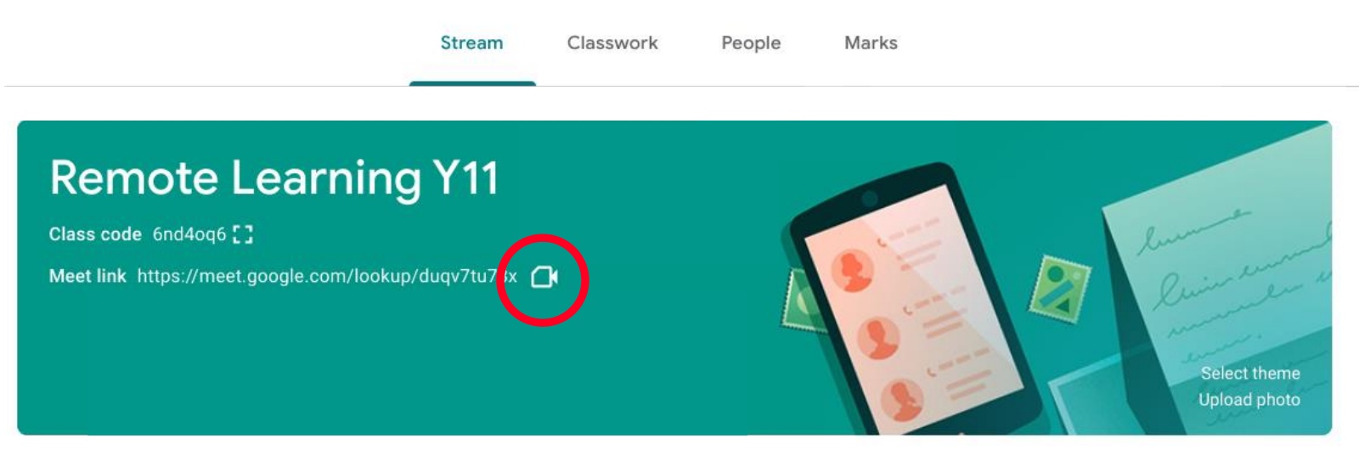The image size is (1359, 461).
Task: Click the Meet link label
Action: pyautogui.click(x=87, y=276)
